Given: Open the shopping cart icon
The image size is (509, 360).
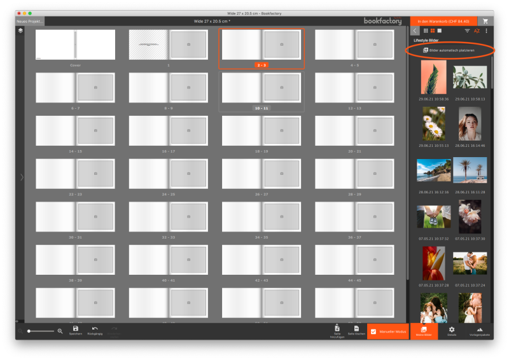Looking at the screenshot, I should pyautogui.click(x=487, y=21).
